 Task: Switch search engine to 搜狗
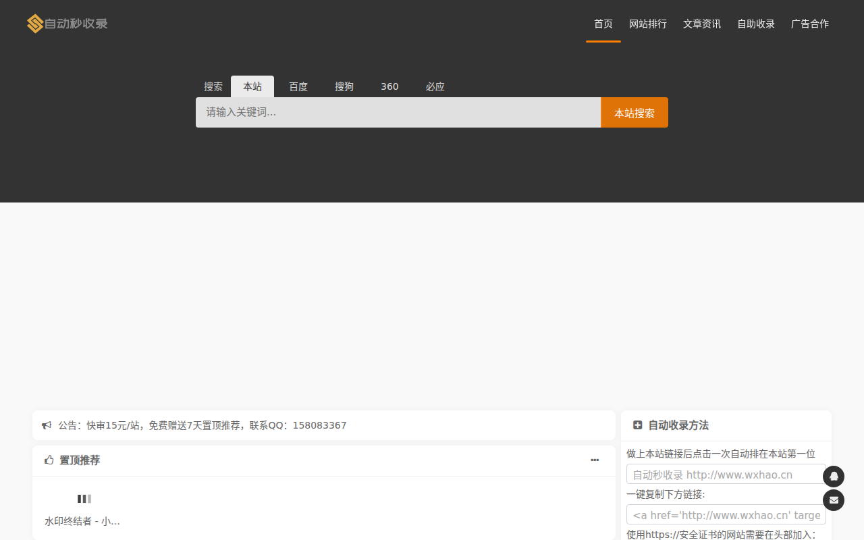(344, 86)
